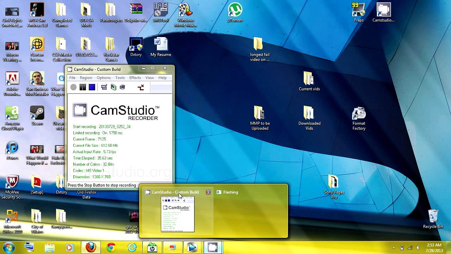This screenshot has height=254, width=451.
Task: Click the volume icon in system tray
Action: [x=418, y=248]
